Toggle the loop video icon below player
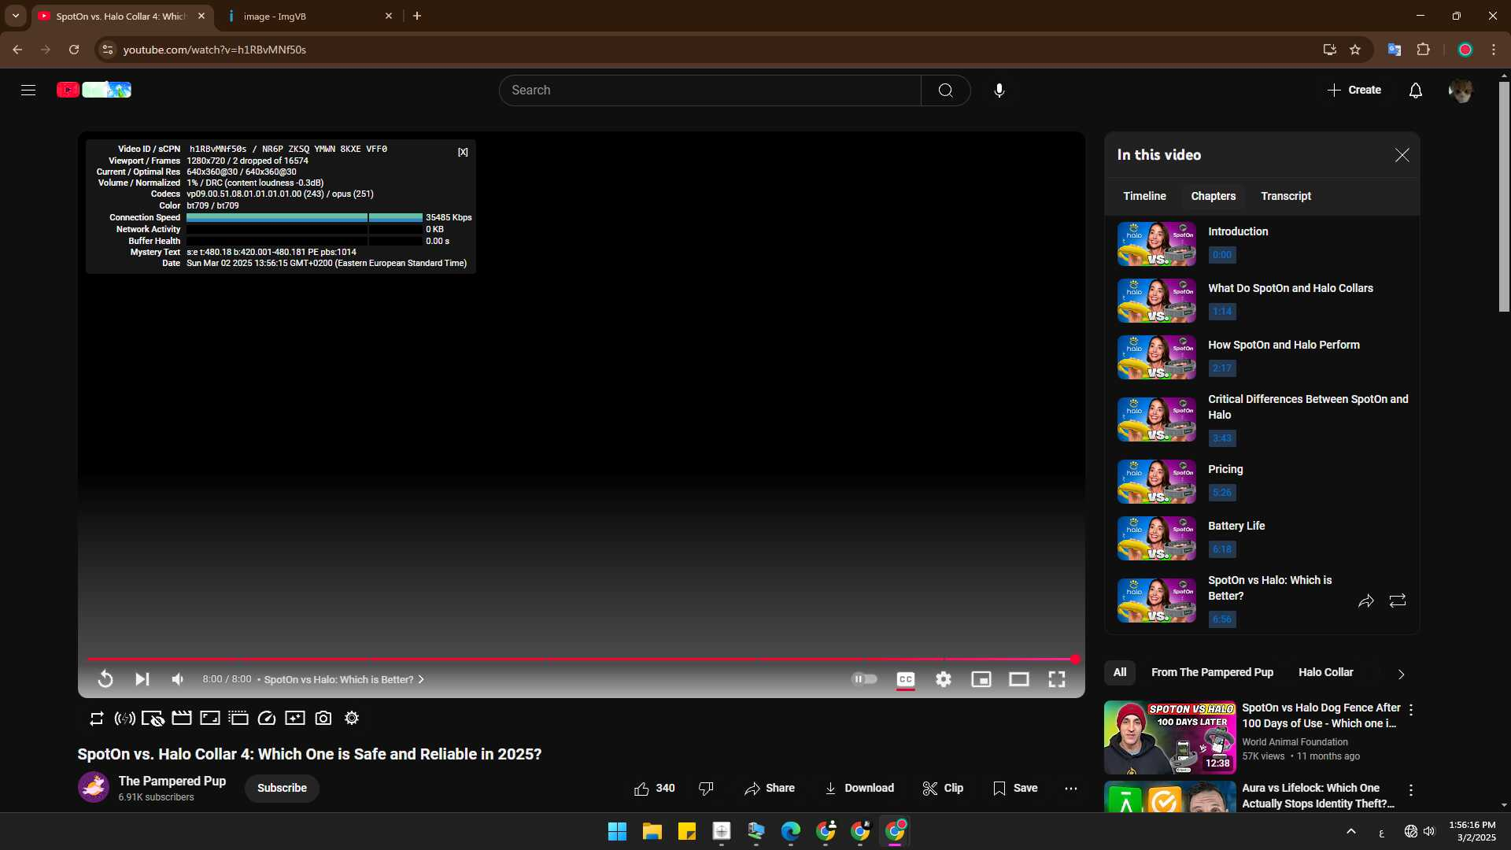This screenshot has height=850, width=1511. coord(96,718)
